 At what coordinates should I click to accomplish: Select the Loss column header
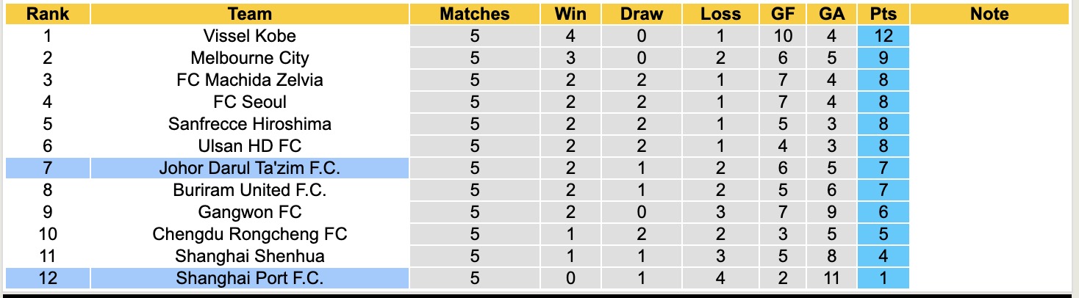(720, 14)
